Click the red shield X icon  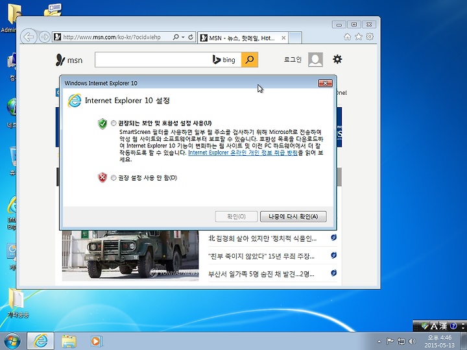coord(102,178)
